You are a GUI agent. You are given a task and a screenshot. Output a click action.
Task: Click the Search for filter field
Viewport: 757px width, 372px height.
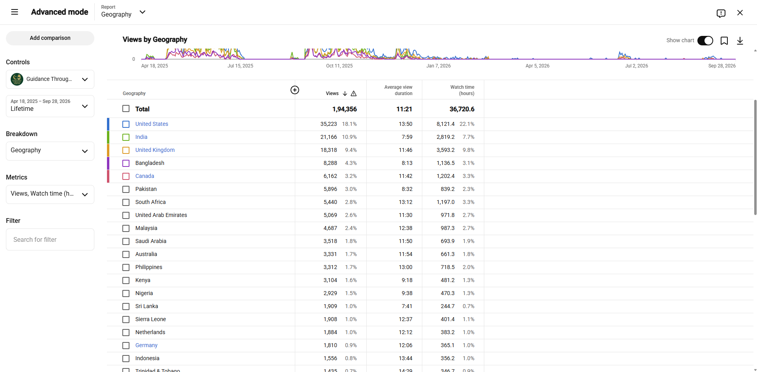click(50, 239)
